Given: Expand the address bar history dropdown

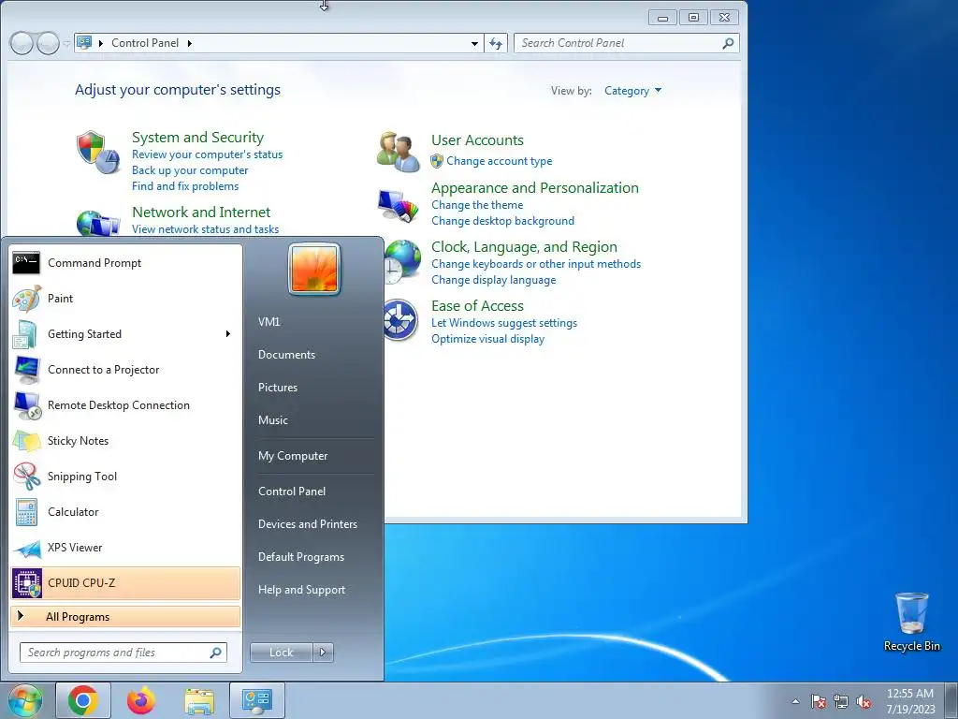Looking at the screenshot, I should tap(474, 44).
